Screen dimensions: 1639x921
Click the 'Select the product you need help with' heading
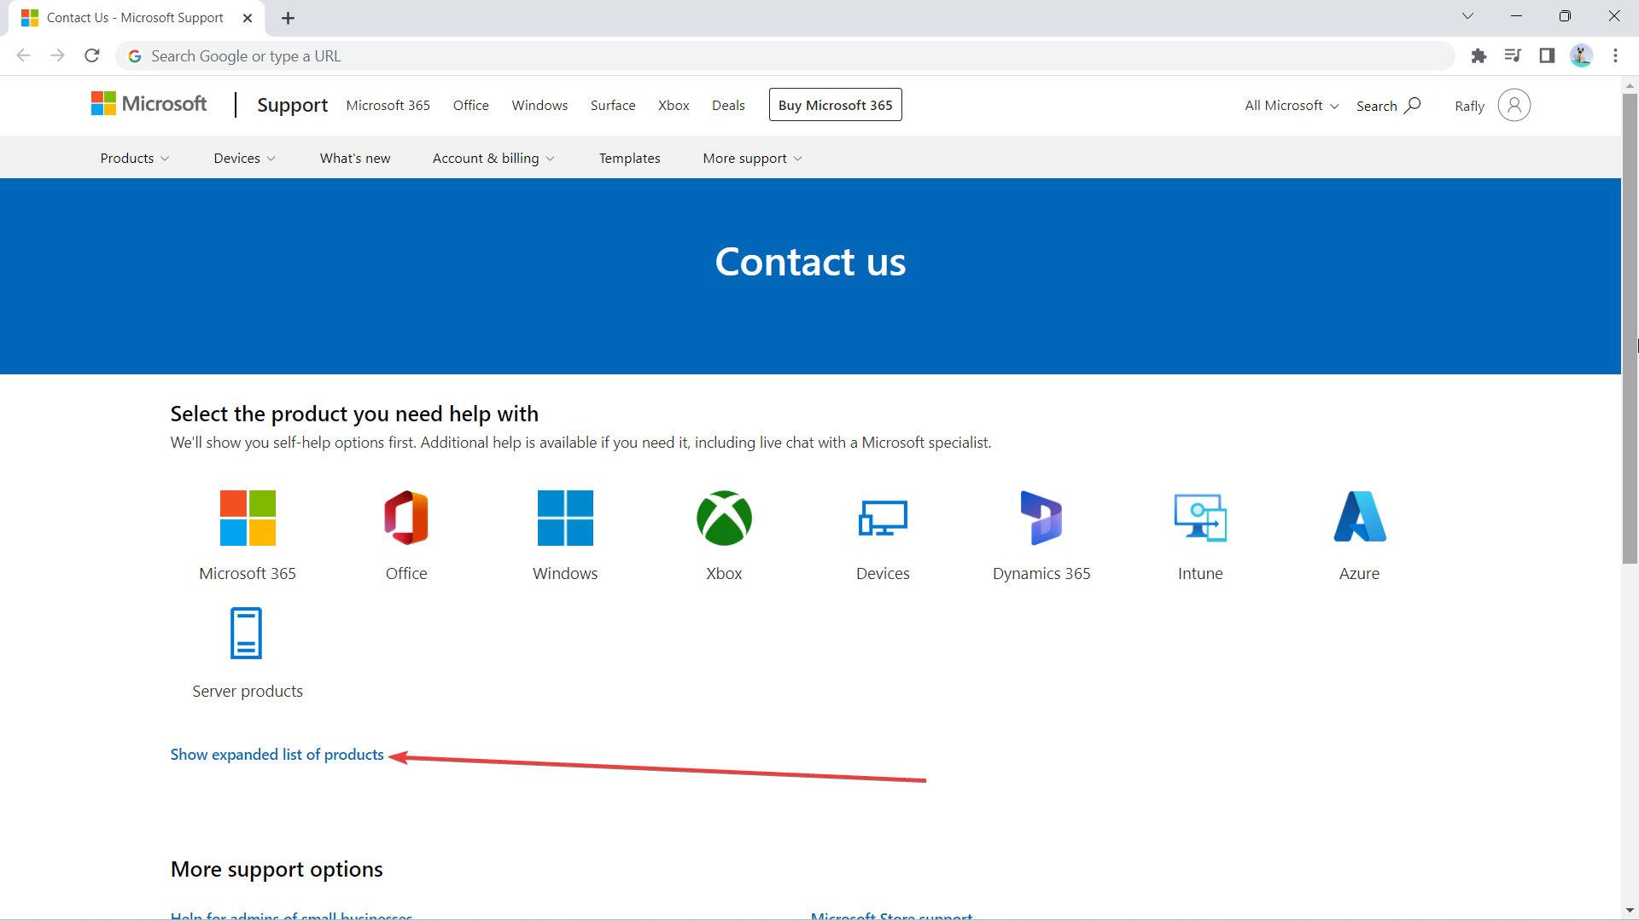pyautogui.click(x=354, y=414)
